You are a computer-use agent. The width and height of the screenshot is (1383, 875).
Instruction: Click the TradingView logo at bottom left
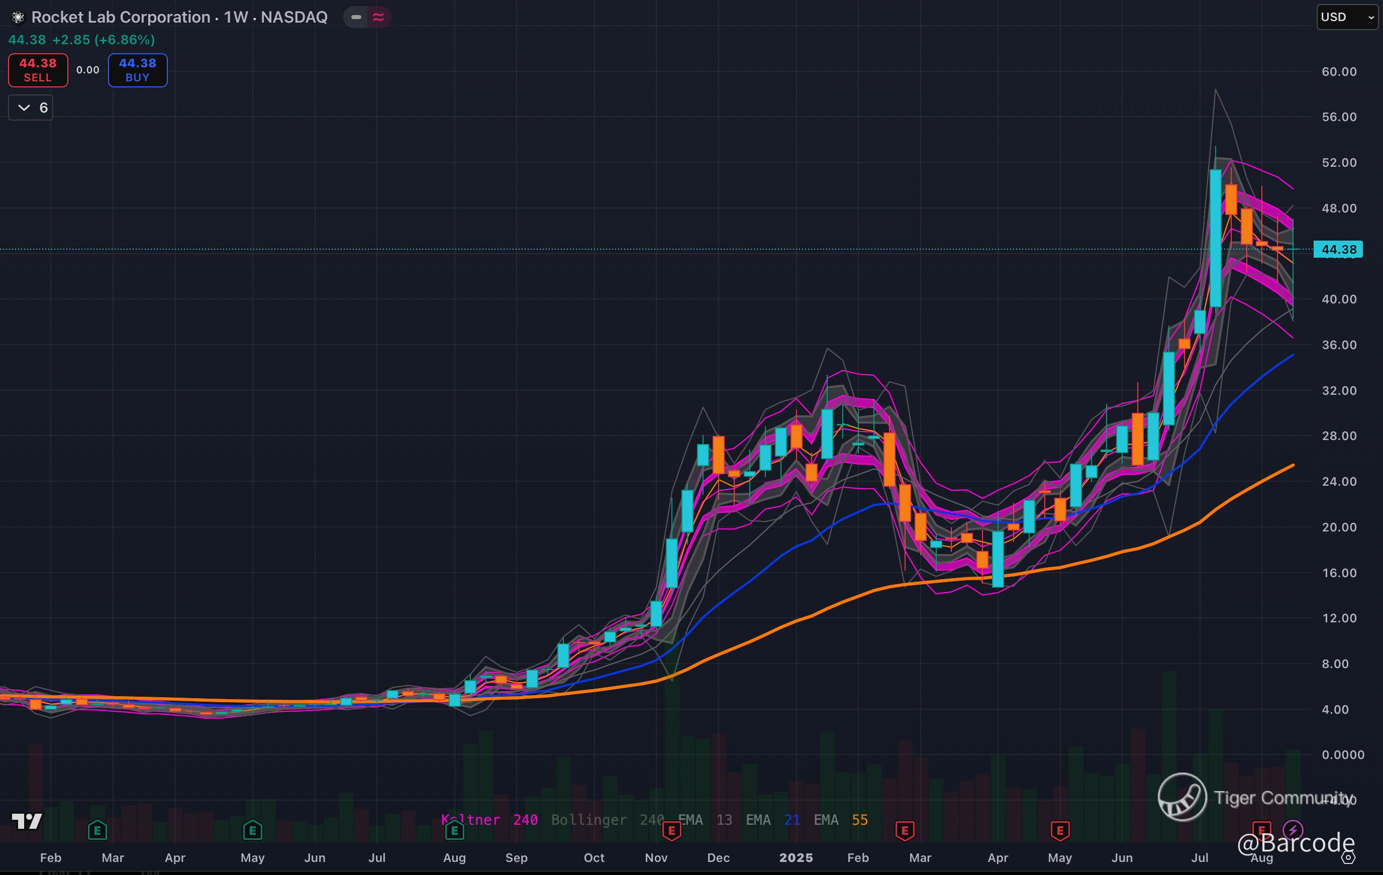27,822
